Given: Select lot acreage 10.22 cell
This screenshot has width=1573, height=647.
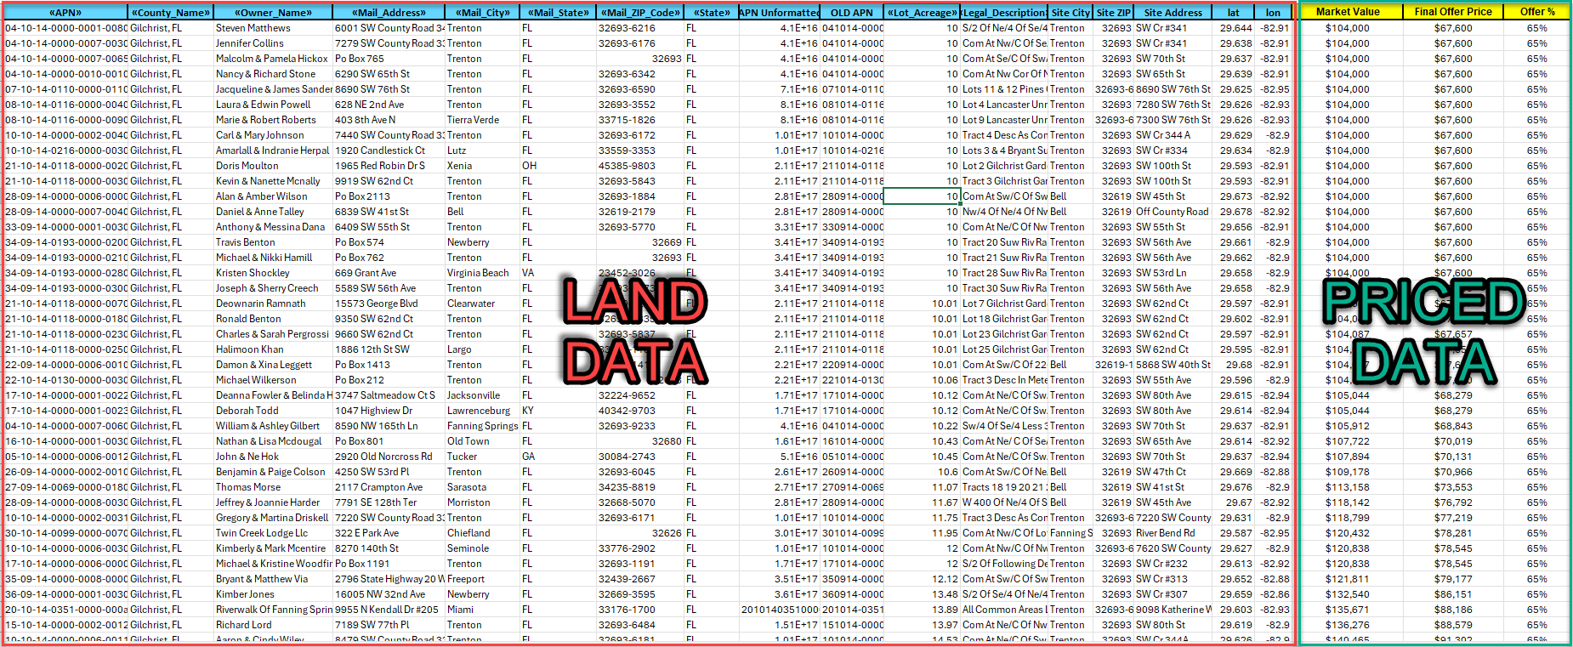Looking at the screenshot, I should point(922,426).
